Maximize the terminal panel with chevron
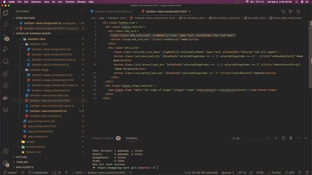This screenshot has width=312, height=175. (x=298, y=138)
